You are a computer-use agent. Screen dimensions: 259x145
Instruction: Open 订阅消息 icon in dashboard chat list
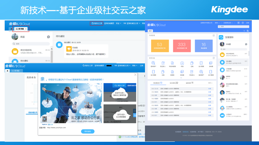[222, 70]
